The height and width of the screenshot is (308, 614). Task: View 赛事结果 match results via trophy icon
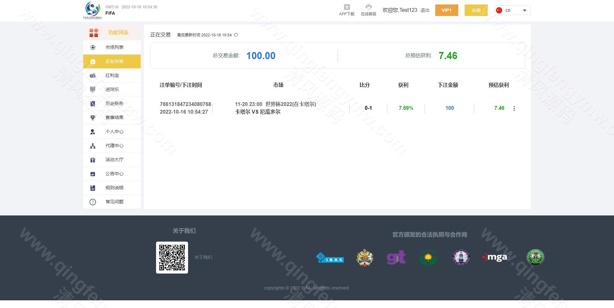pyautogui.click(x=93, y=117)
